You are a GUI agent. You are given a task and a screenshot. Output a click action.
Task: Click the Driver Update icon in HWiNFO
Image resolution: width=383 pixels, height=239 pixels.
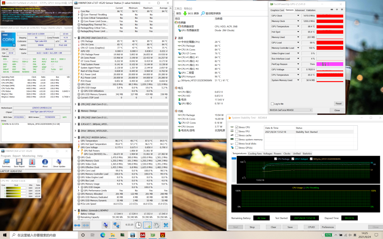point(59,162)
